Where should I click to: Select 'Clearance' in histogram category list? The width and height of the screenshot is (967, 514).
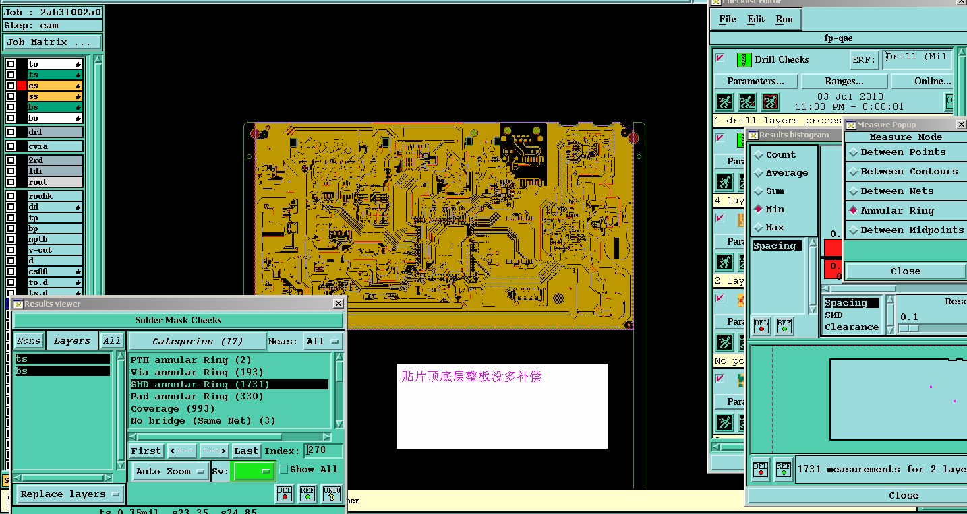[852, 327]
